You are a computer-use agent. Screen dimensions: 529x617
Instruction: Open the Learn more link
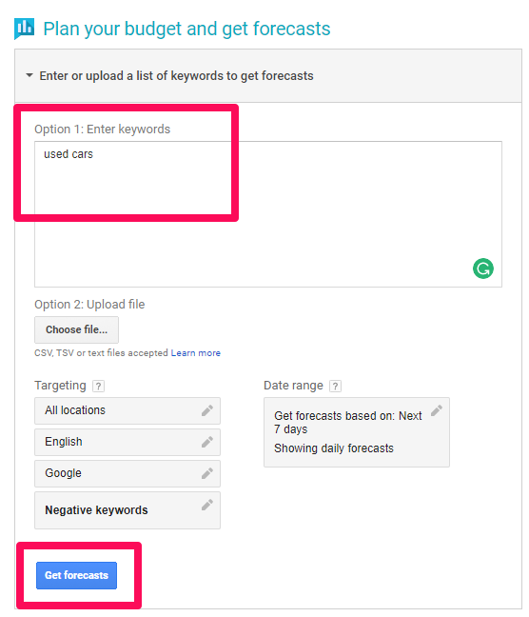[195, 353]
